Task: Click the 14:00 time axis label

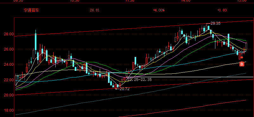Action: (x=186, y=1)
